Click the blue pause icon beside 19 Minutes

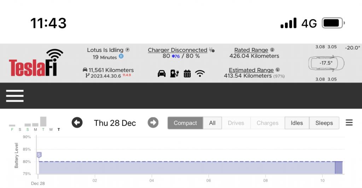[121, 57]
